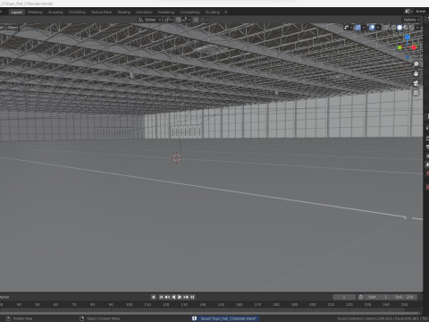Click the Scene Collection statistics text
Screen dimensions: 429x322
click(383, 318)
